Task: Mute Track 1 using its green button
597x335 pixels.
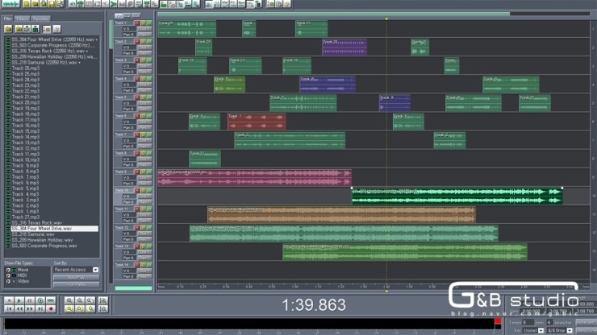Action: [x=149, y=23]
